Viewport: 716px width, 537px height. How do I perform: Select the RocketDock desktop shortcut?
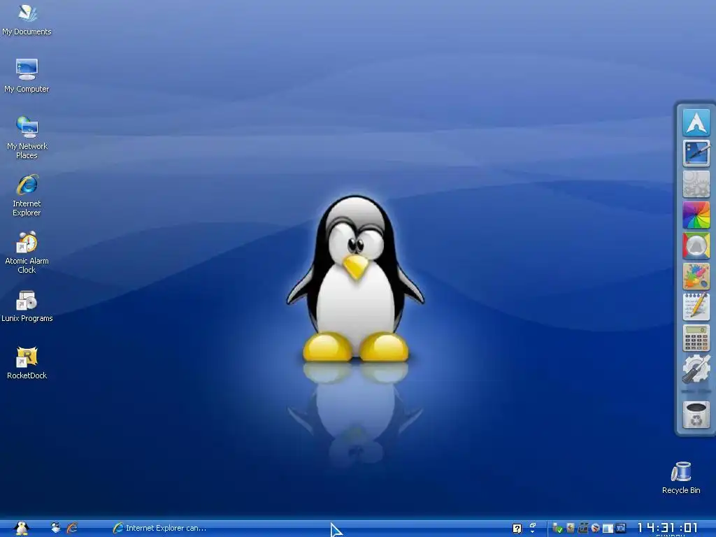click(x=27, y=363)
